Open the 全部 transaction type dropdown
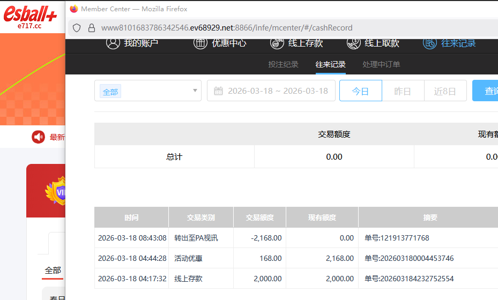The width and height of the screenshot is (498, 300). [147, 91]
